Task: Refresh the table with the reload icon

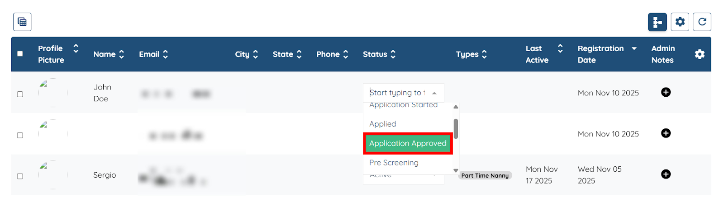Action: (x=702, y=22)
